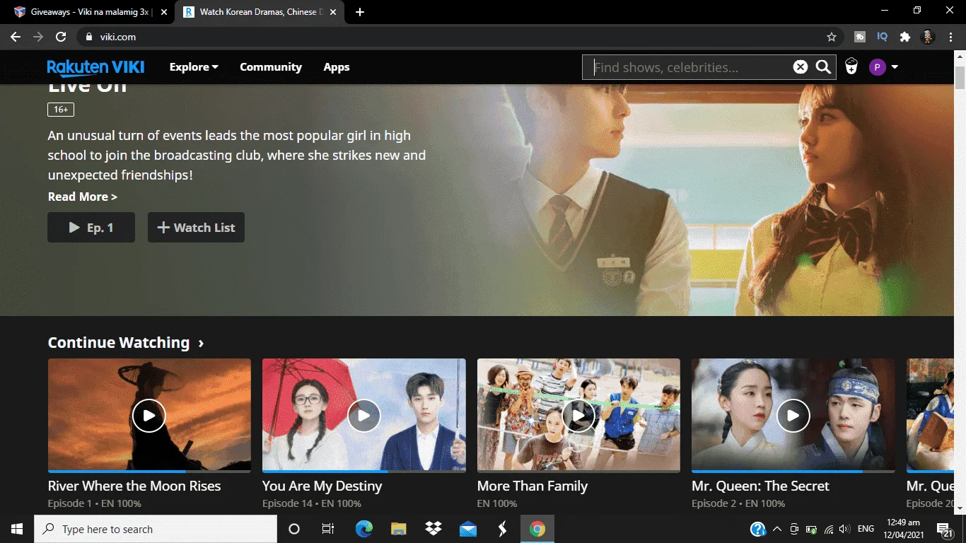Open the Chrome profile avatar

pos(928,37)
